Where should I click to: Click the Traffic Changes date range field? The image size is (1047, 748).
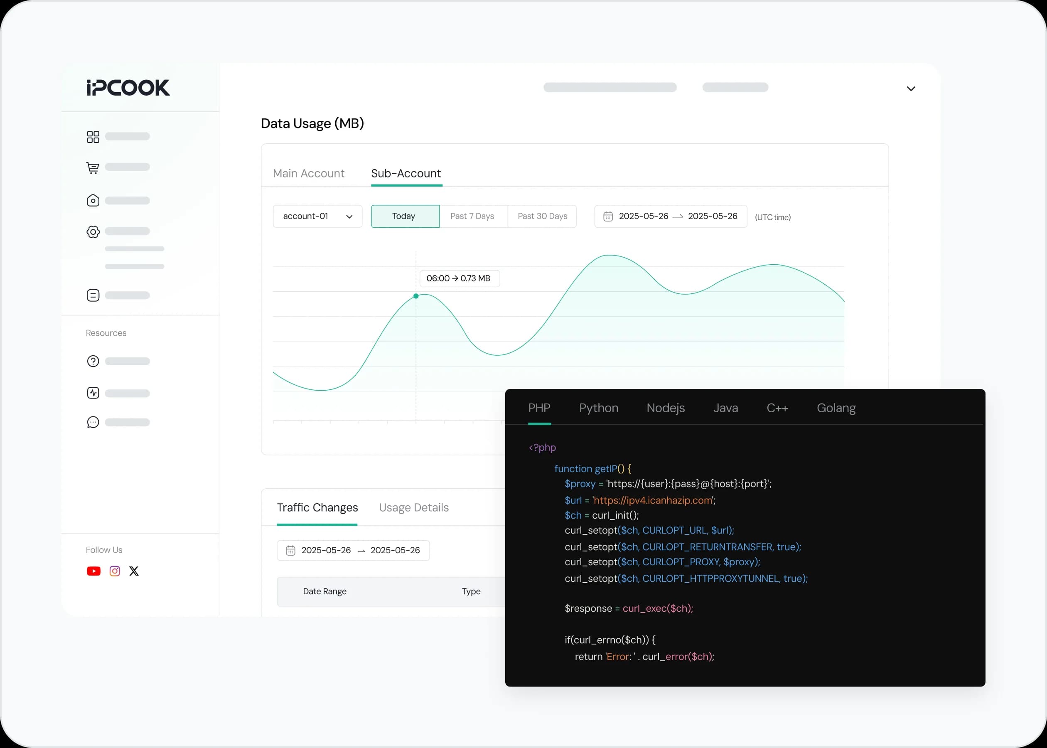point(353,551)
